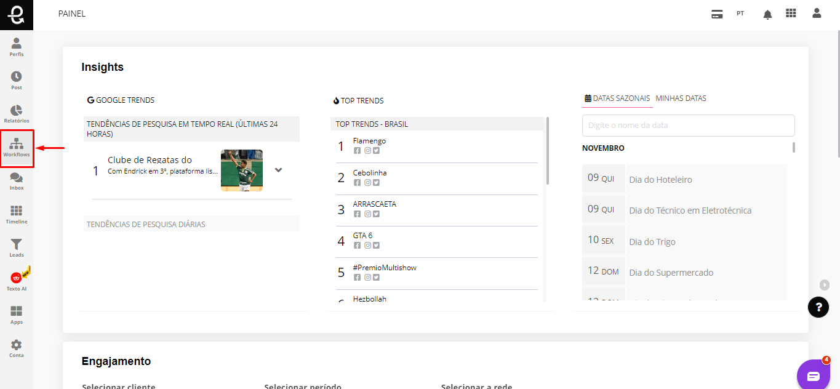The width and height of the screenshot is (840, 389).
Task: Click Twitter icon under ARRASCAETA
Action: tap(376, 214)
